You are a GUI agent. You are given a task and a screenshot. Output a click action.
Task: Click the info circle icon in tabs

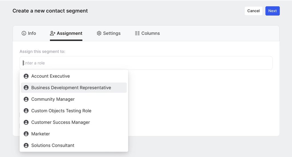tap(24, 33)
